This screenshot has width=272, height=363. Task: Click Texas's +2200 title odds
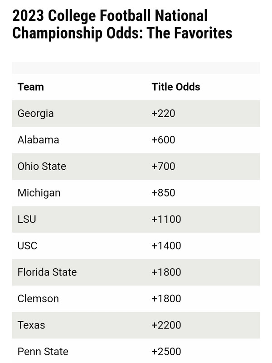click(x=166, y=325)
